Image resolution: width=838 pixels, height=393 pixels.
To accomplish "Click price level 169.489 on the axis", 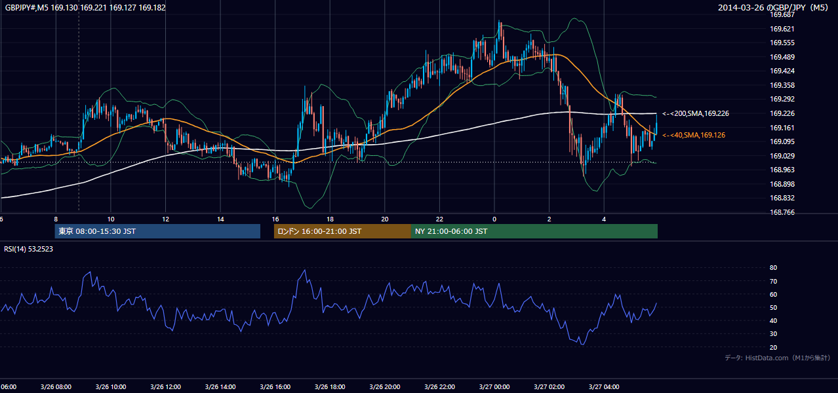I will [x=782, y=57].
